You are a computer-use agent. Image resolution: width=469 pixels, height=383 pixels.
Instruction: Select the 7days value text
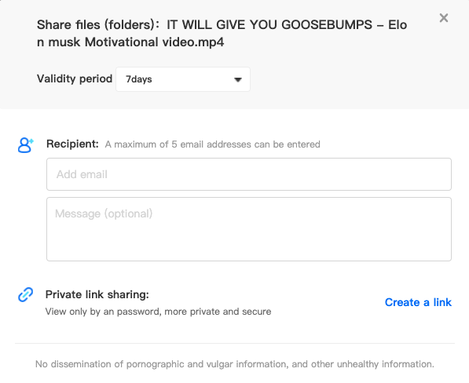[x=139, y=79]
